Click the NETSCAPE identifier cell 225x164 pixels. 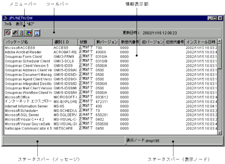pos(63,128)
